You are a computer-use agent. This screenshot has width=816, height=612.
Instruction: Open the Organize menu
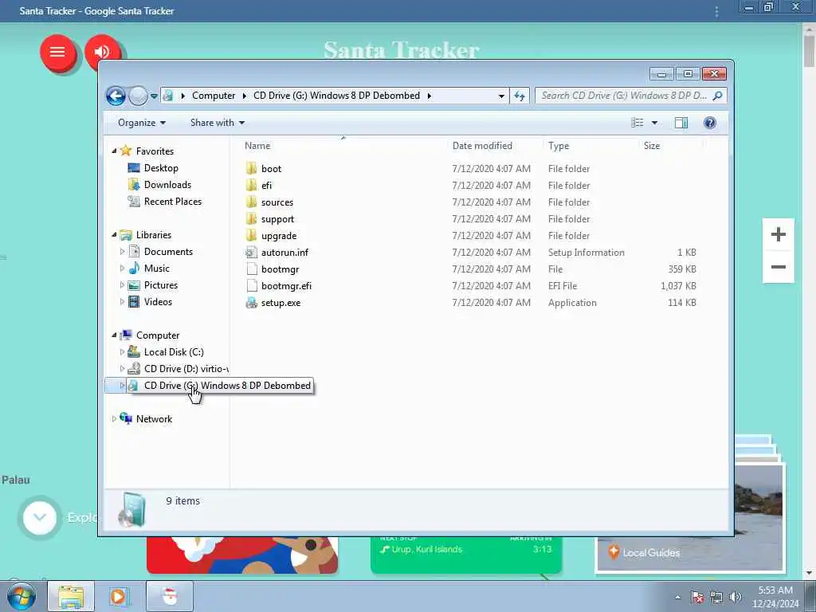(142, 123)
